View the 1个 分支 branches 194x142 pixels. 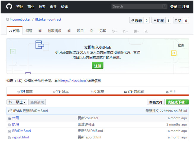(x=61, y=91)
